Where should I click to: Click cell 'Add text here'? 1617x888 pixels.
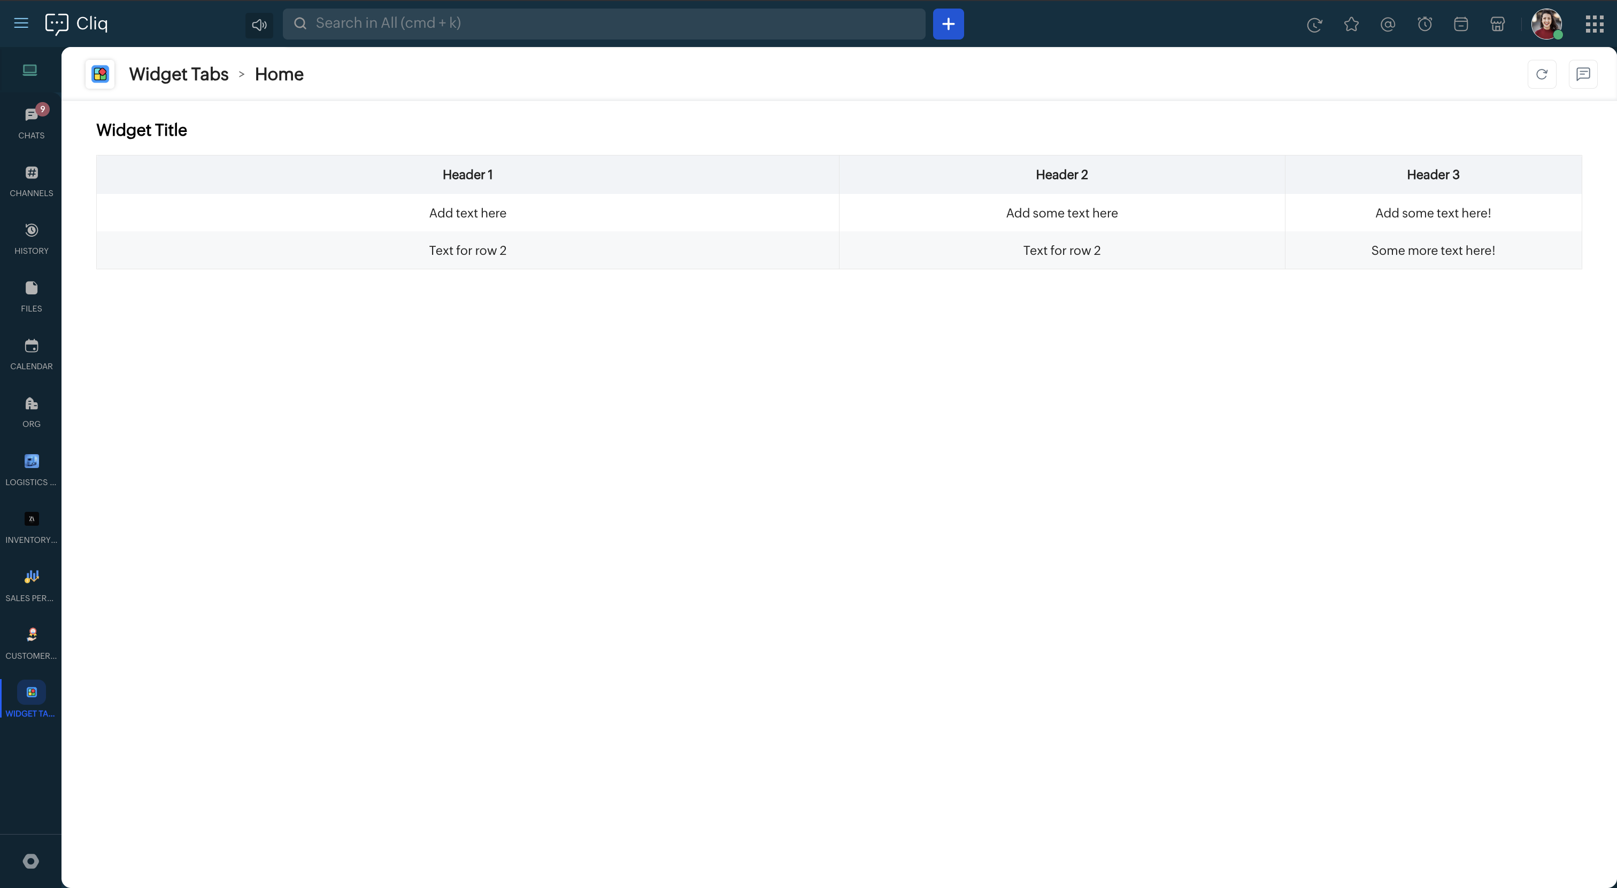(x=468, y=213)
